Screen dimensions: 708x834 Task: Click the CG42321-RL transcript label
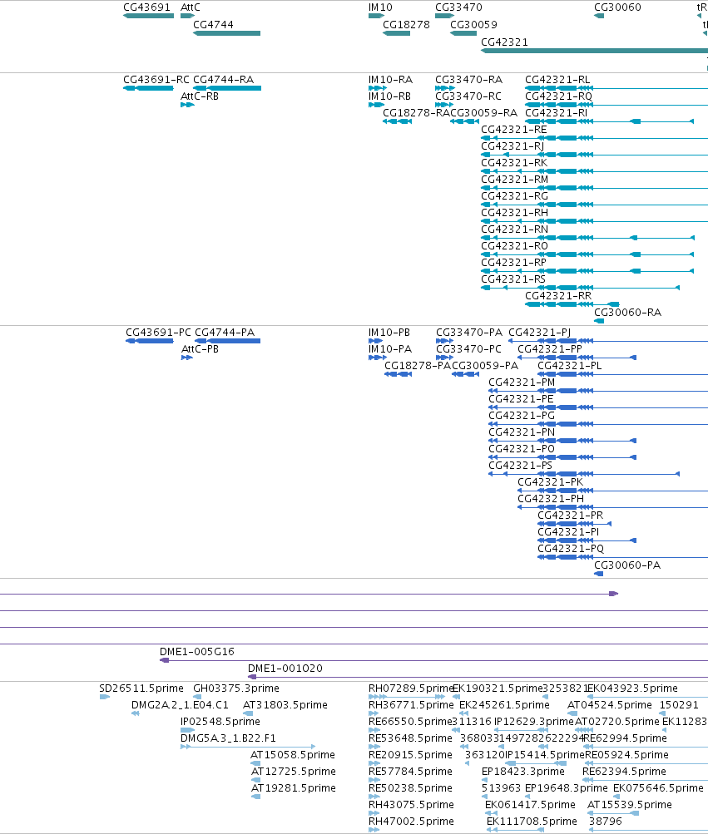coord(558,79)
